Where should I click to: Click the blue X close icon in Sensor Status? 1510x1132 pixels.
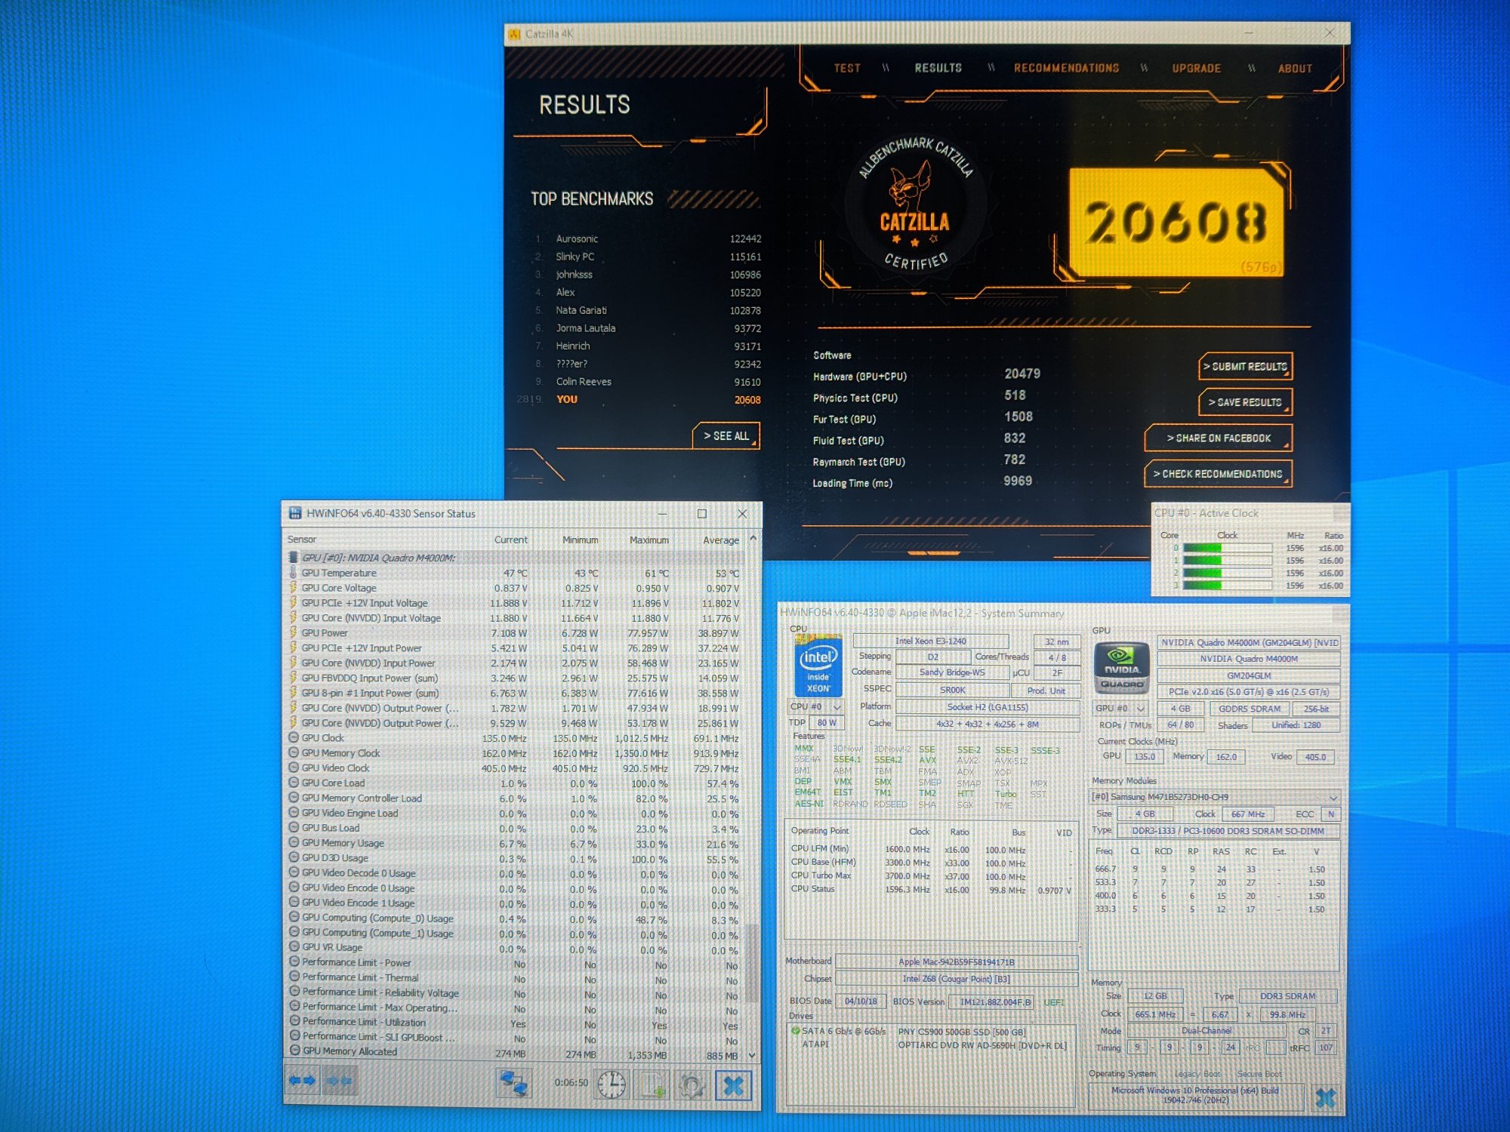coord(733,1085)
